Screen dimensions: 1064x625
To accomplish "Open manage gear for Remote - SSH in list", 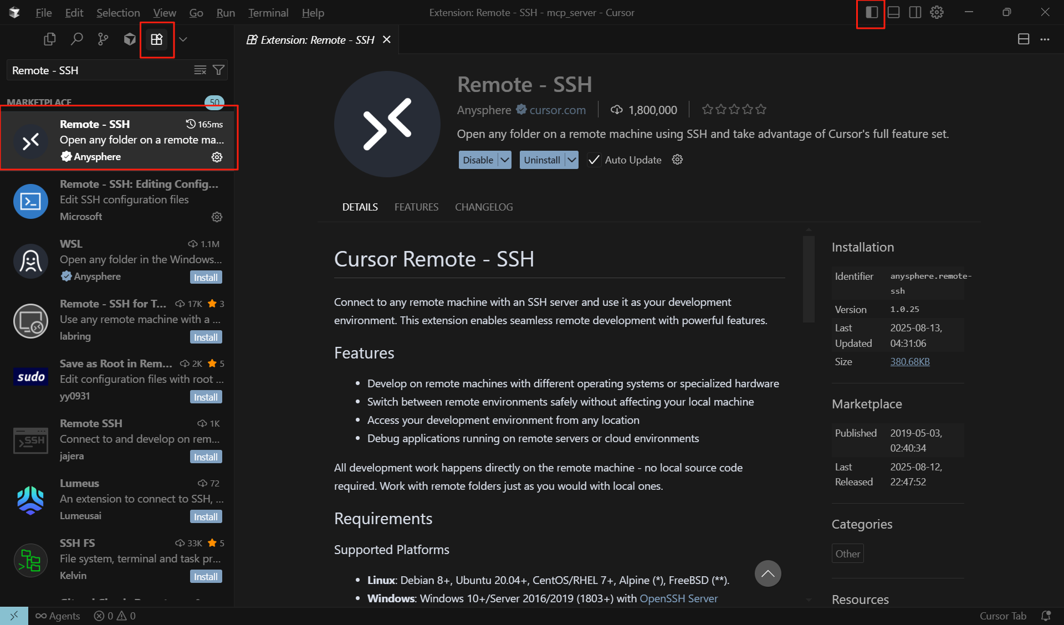I will point(217,157).
